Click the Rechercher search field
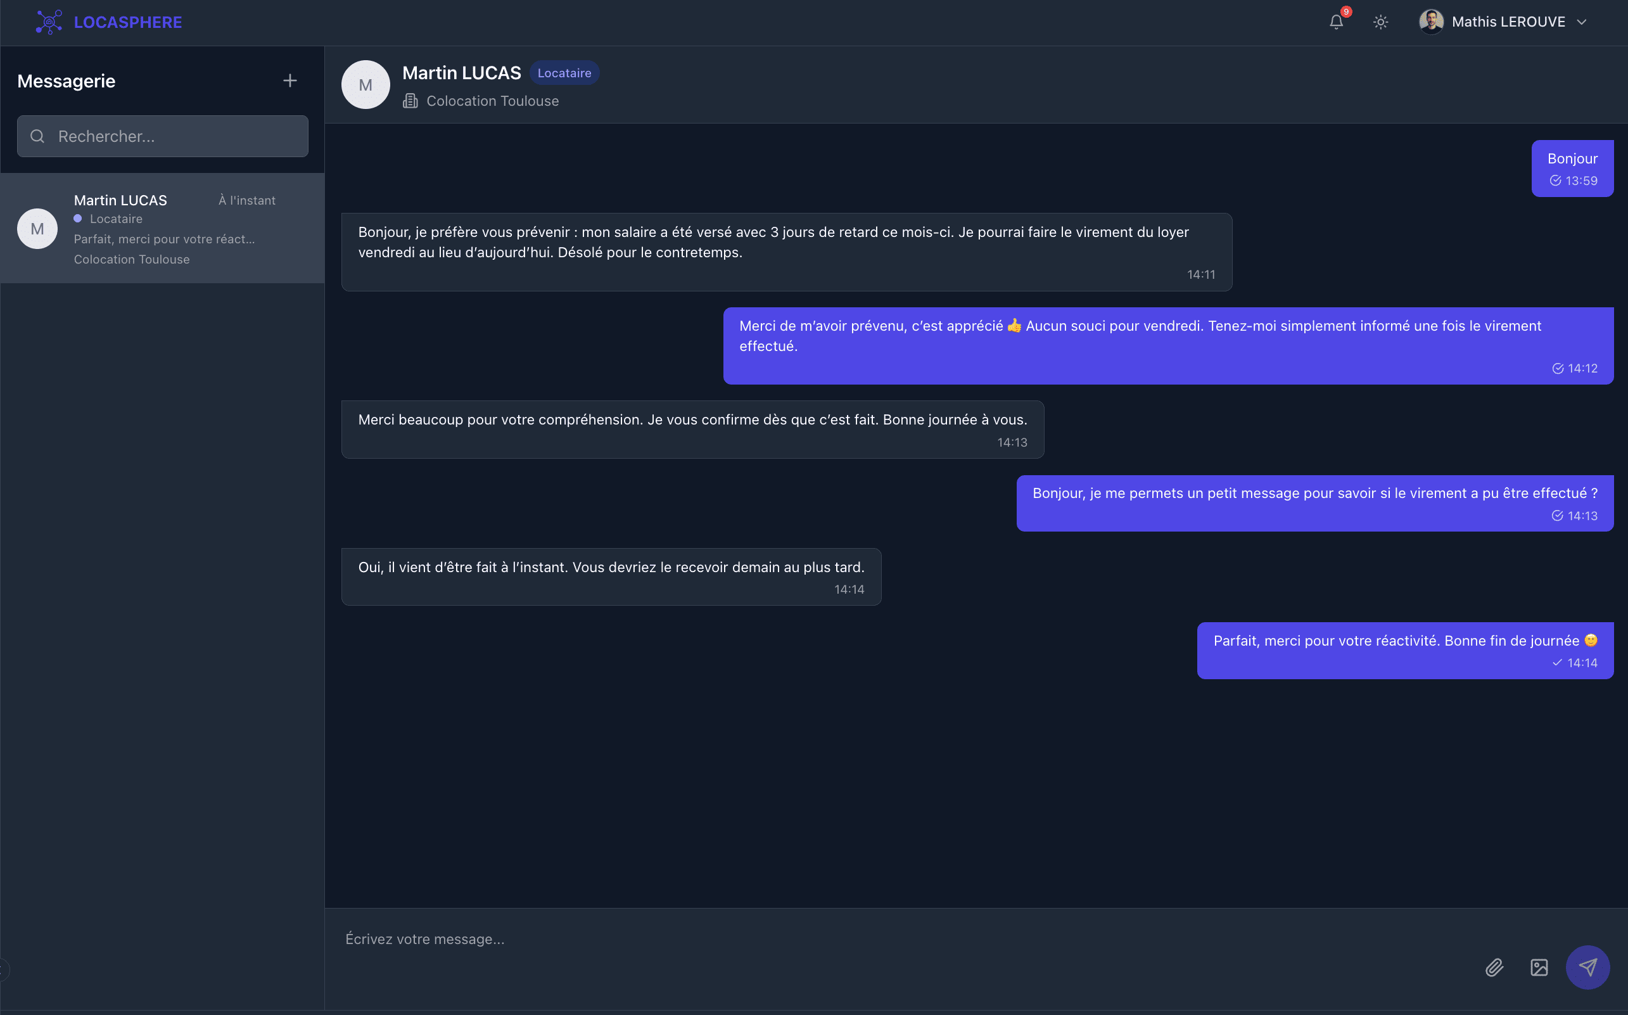The height and width of the screenshot is (1015, 1628). 174,136
